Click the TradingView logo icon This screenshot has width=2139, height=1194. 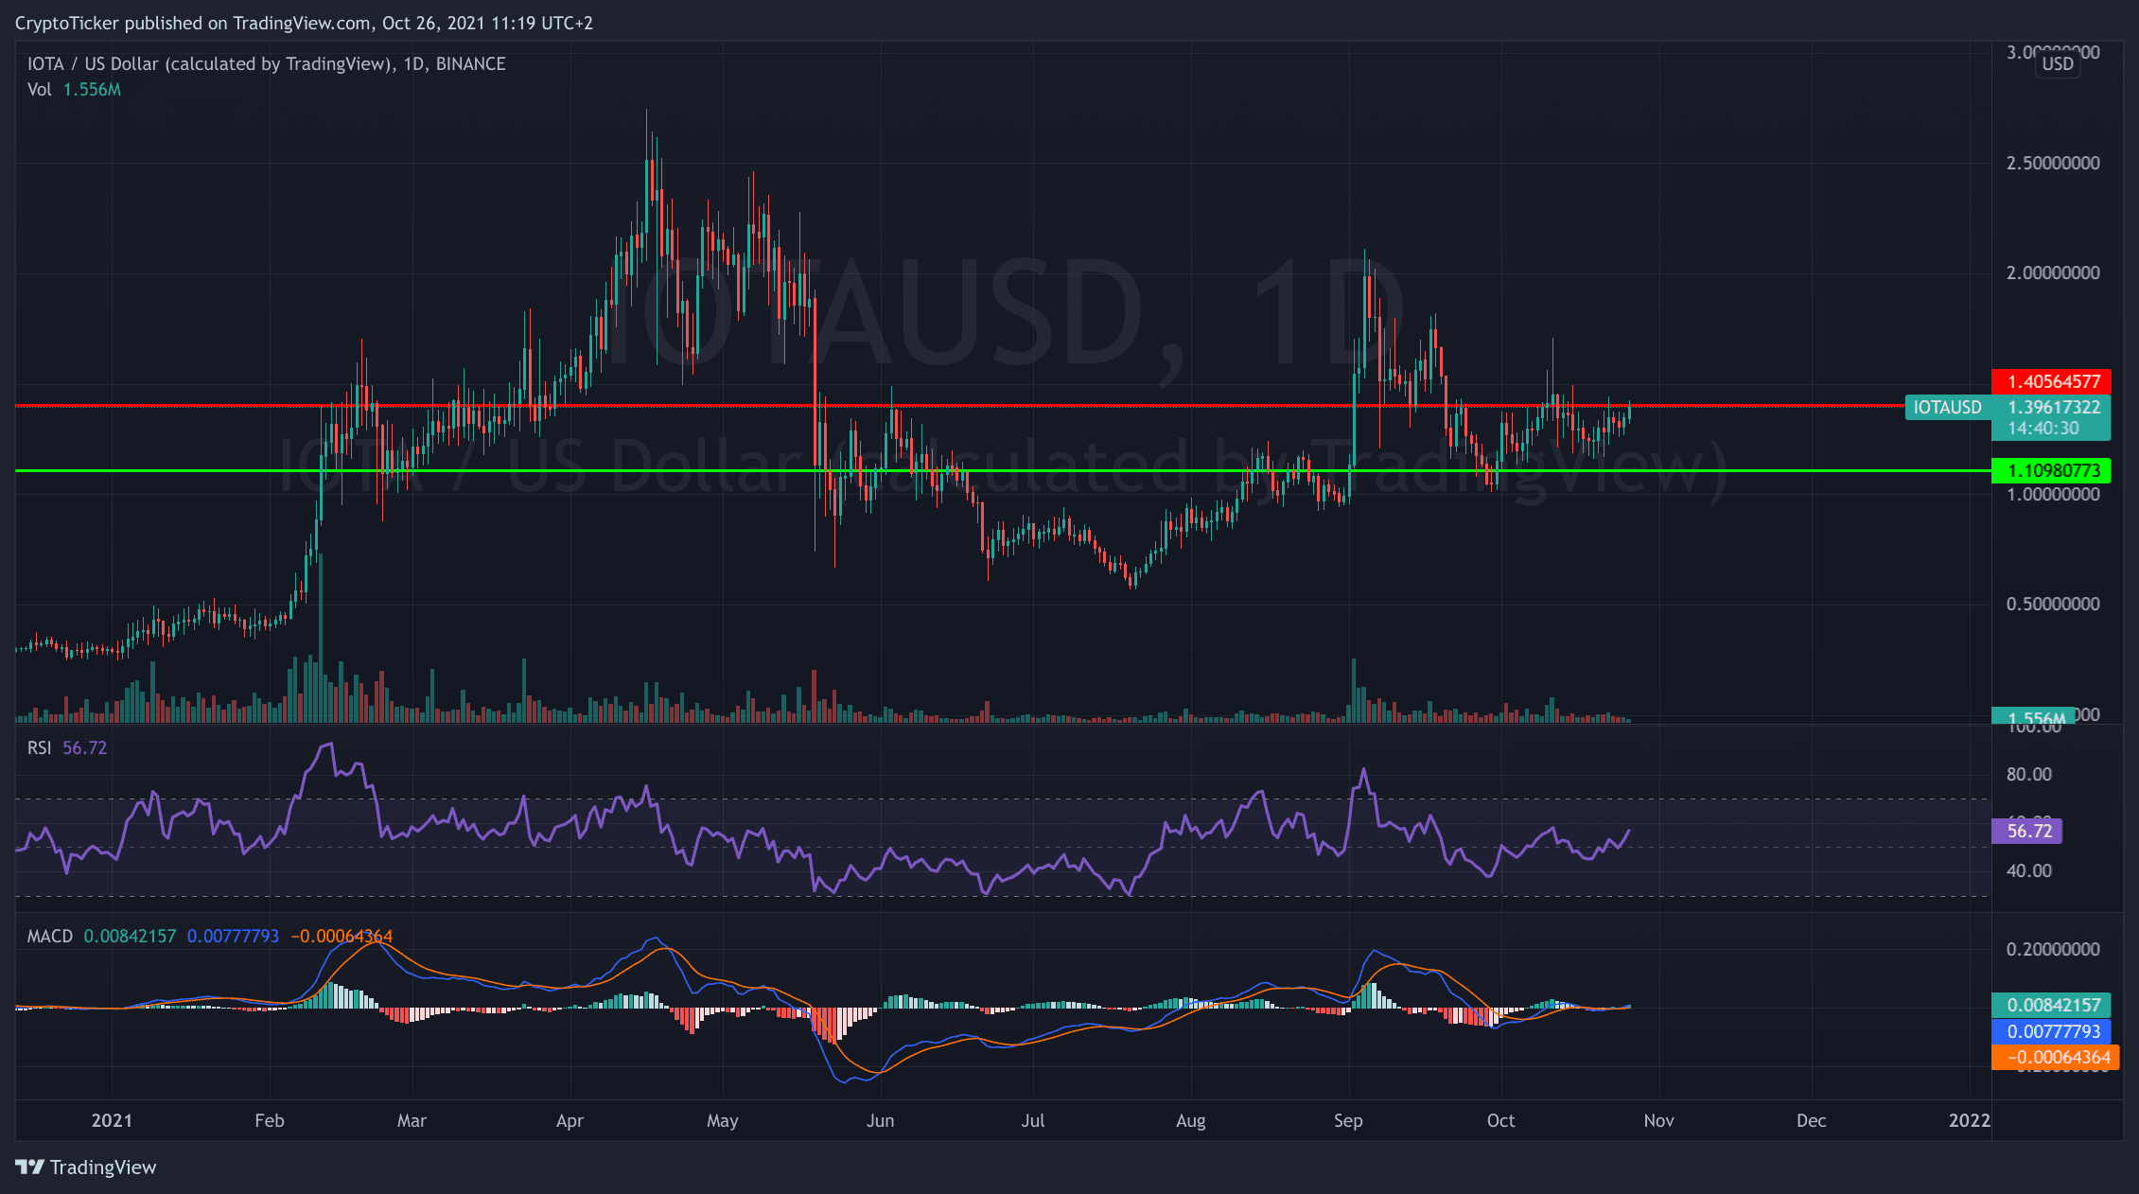(30, 1167)
